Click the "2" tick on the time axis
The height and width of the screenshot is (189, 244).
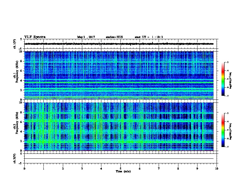(63, 169)
